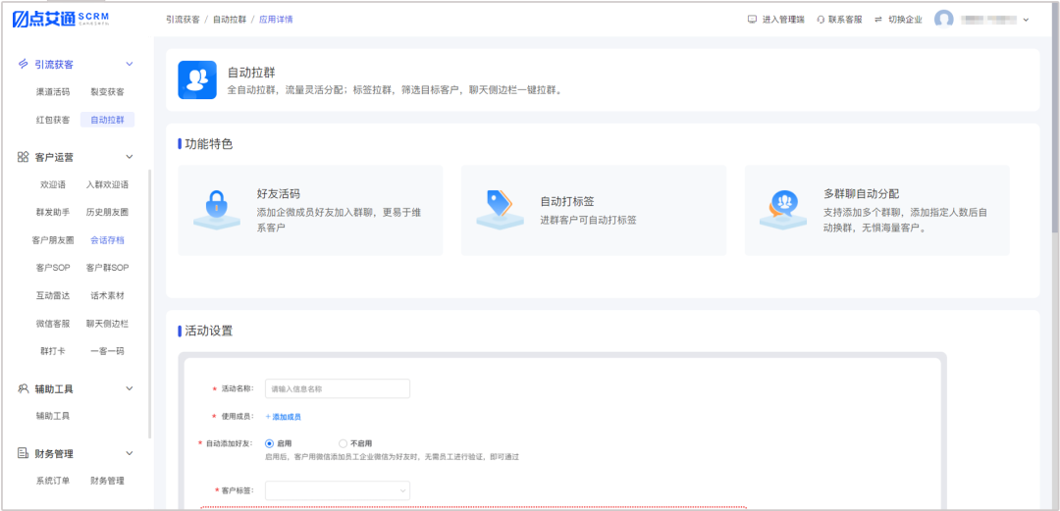Click 联系客服 in the header
This screenshot has height=511, width=1060.
click(846, 20)
